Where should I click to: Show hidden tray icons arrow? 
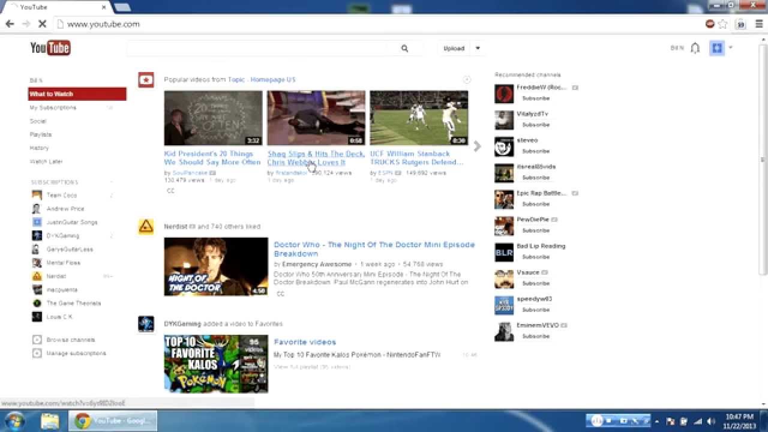point(657,421)
